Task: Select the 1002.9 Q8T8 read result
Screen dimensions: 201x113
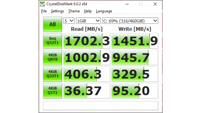Action: [87, 58]
